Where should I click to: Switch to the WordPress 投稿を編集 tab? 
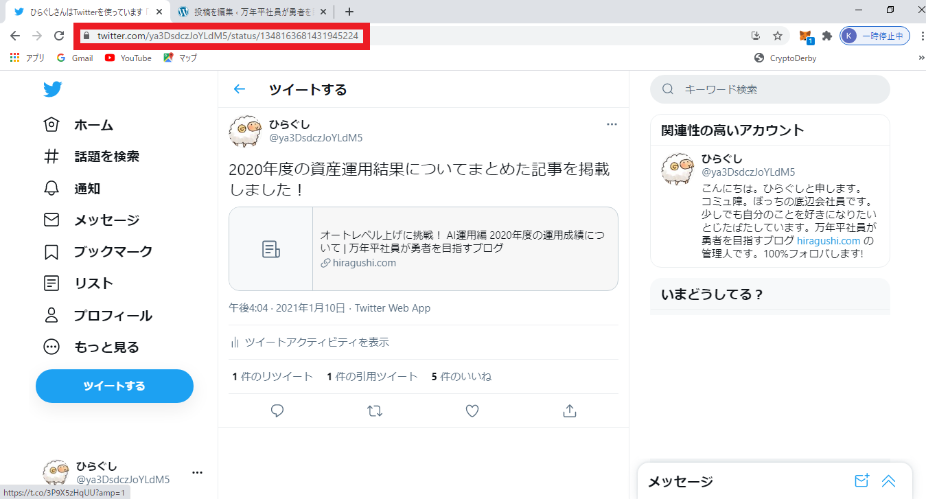[x=253, y=12]
